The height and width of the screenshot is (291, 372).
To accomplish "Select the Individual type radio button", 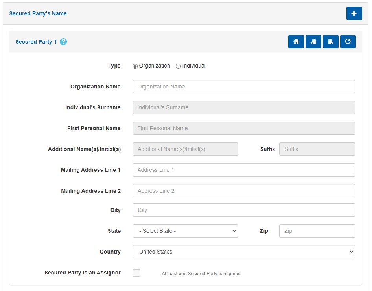I will coord(178,66).
